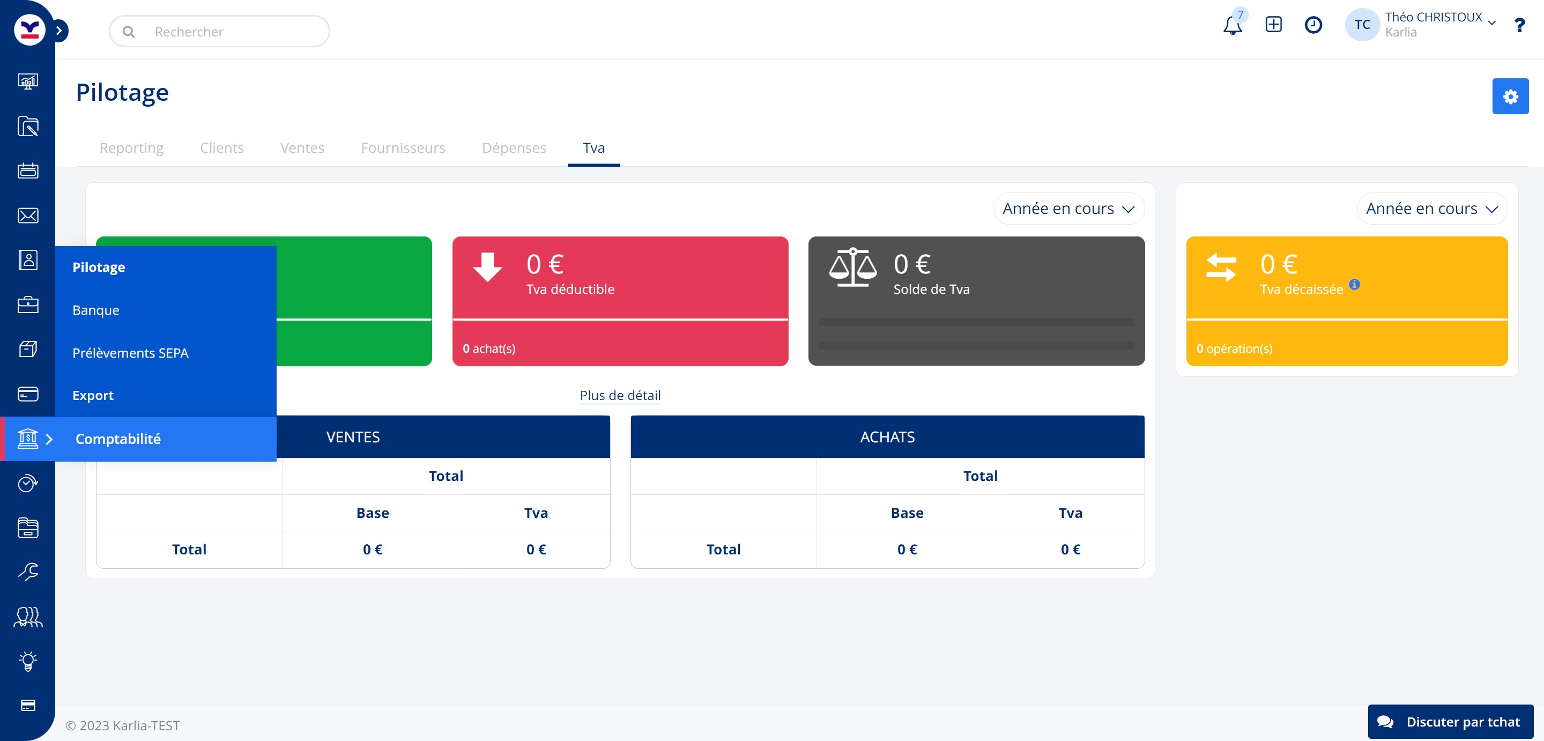Open the calendar icon in sidebar
This screenshot has width=1544, height=741.
pyautogui.click(x=27, y=171)
